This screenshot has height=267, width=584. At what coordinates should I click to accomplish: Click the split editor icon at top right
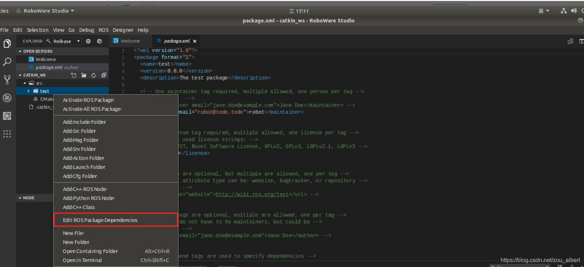click(x=581, y=41)
